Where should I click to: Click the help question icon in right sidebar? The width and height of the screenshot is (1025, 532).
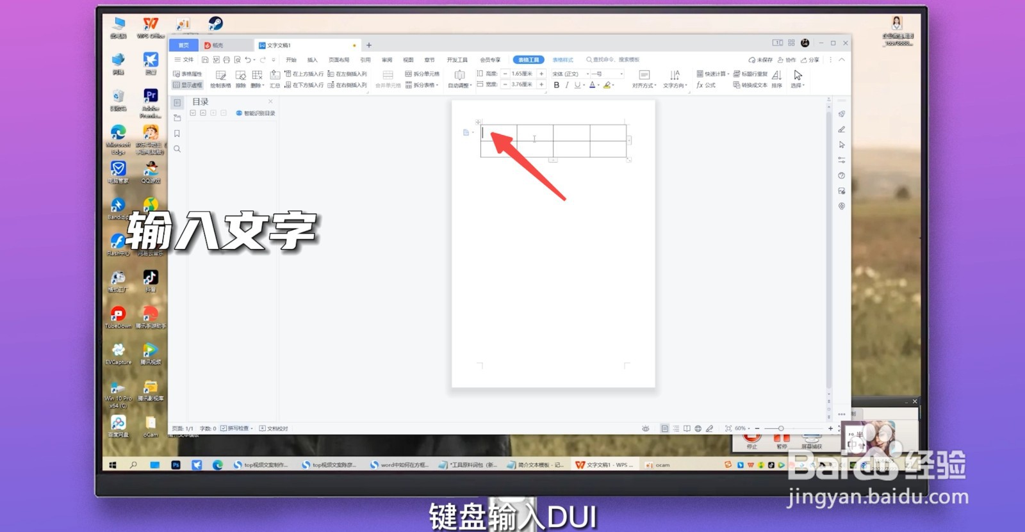click(842, 175)
